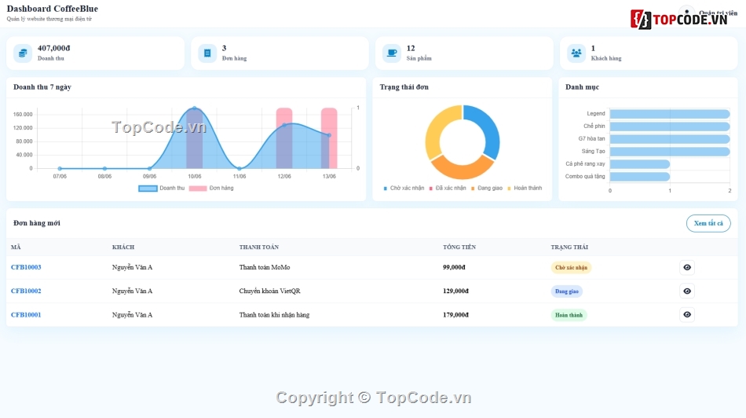The height and width of the screenshot is (418, 746).
Task: Open order link CFB10002
Action: [26, 291]
